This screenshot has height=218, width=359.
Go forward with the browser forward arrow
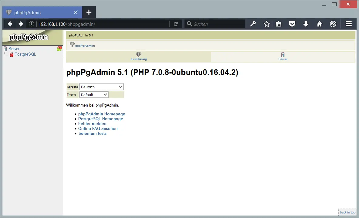pyautogui.click(x=21, y=24)
